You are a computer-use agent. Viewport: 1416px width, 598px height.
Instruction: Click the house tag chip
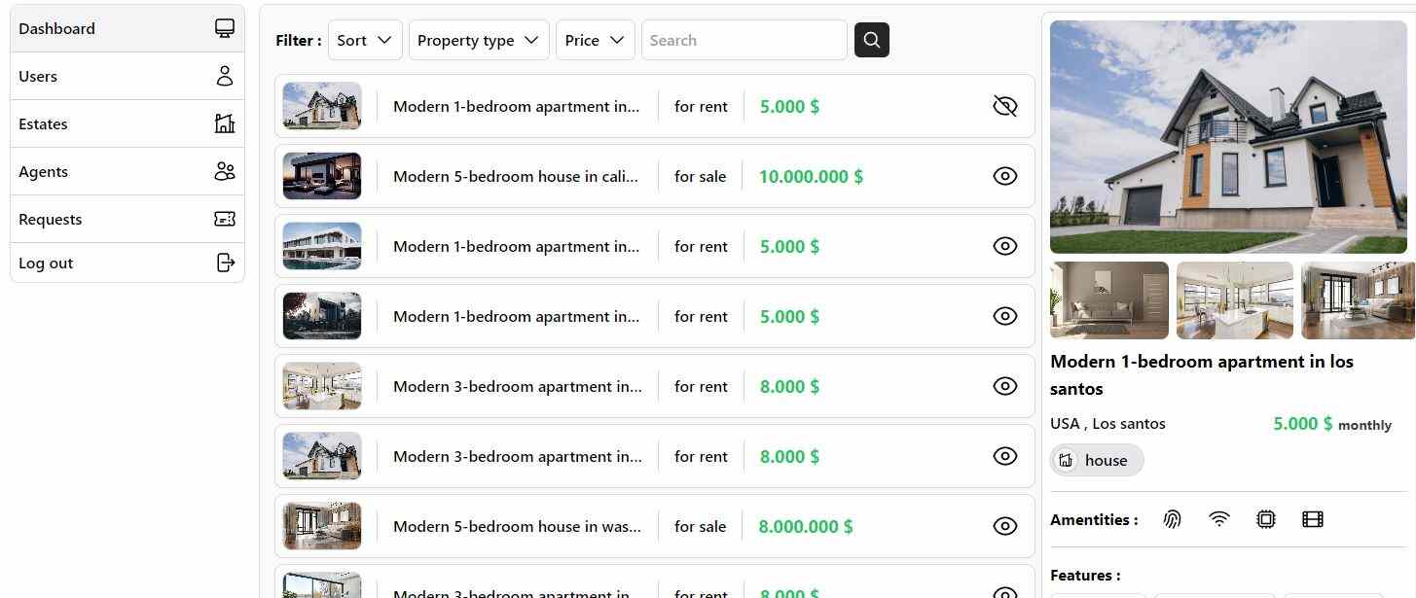[x=1097, y=460]
